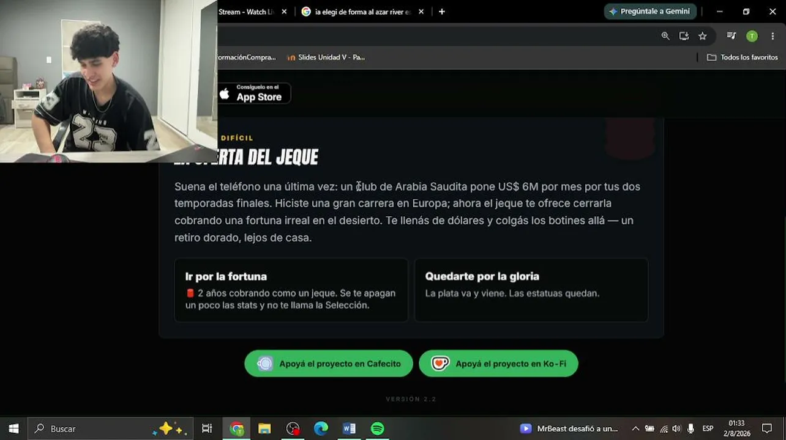
Task: Click the zoom magnifier icon in address bar
Action: pos(665,36)
